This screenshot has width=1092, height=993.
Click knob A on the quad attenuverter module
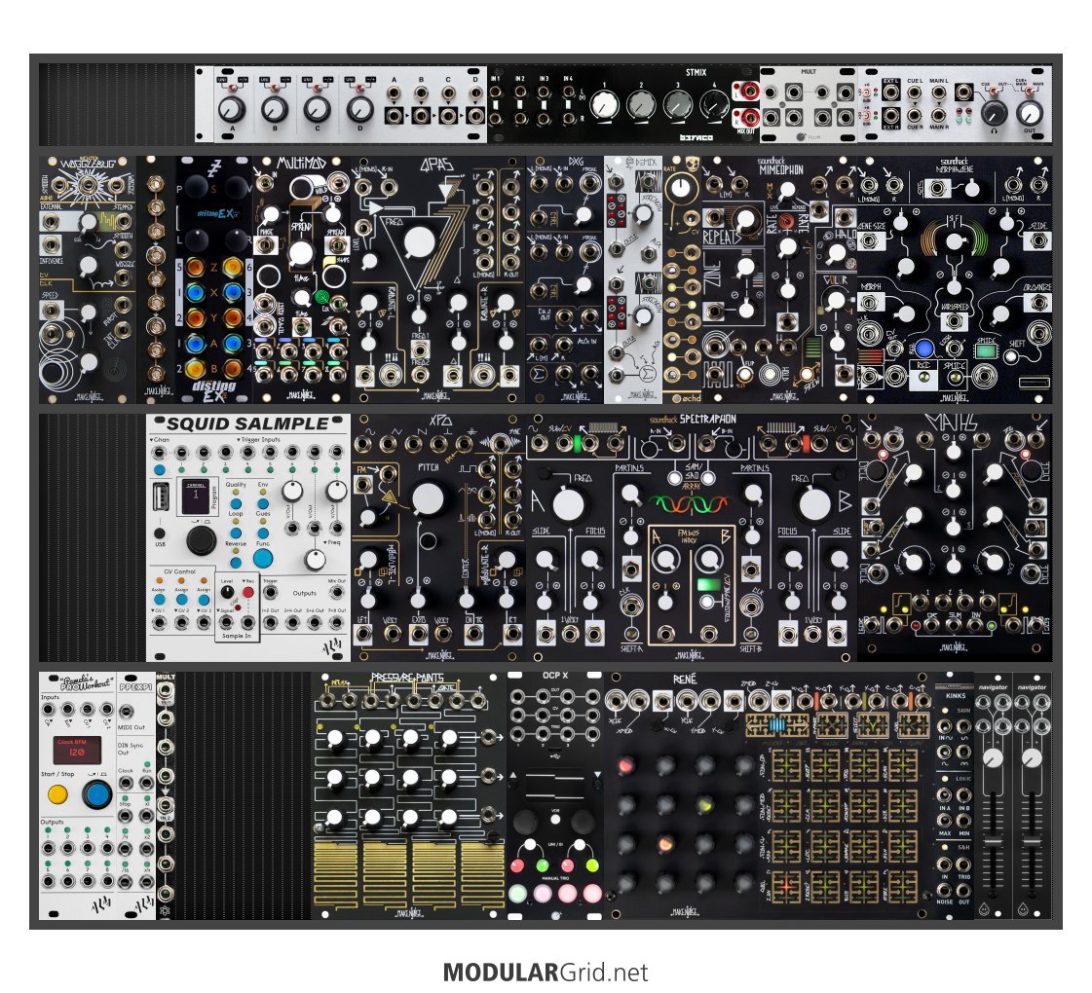point(232,109)
